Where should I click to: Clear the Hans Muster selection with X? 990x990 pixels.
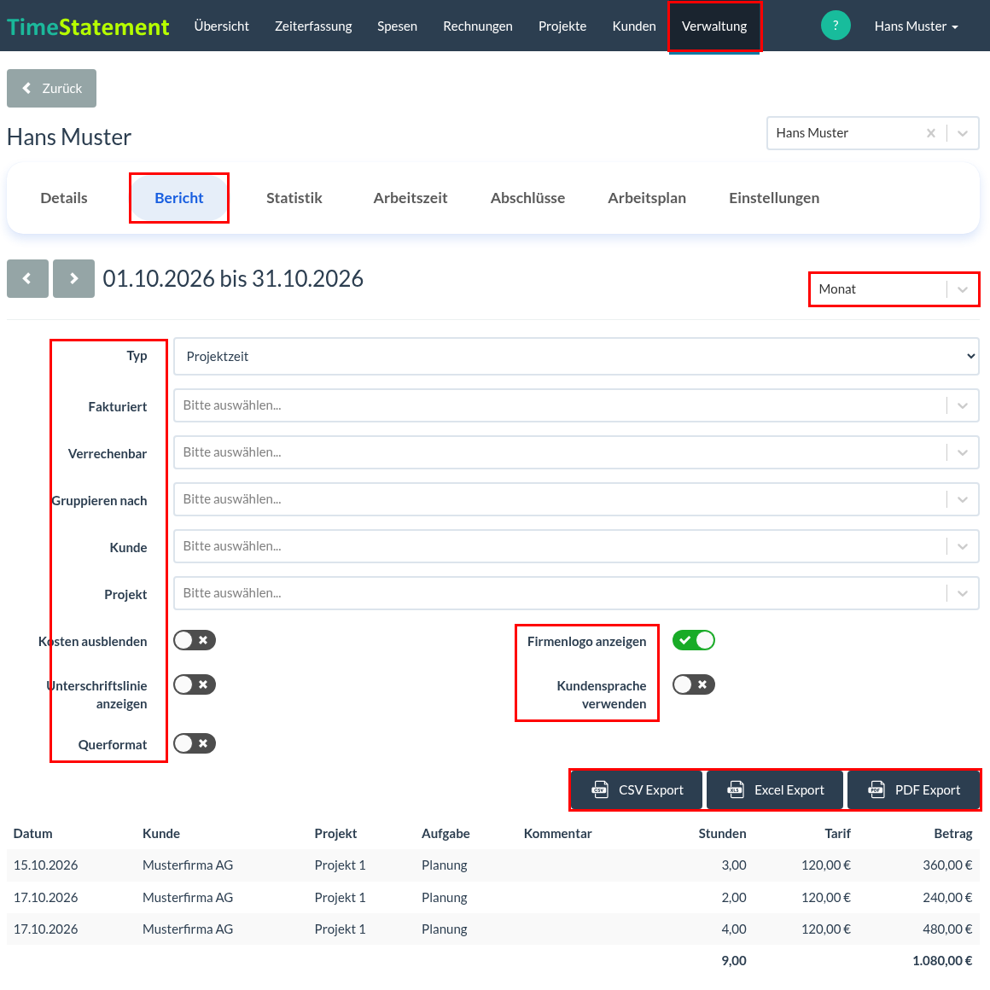coord(930,133)
